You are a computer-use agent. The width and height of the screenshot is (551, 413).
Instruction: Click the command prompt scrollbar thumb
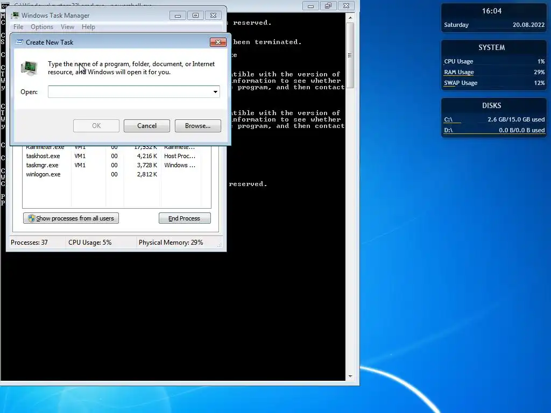pos(350,55)
